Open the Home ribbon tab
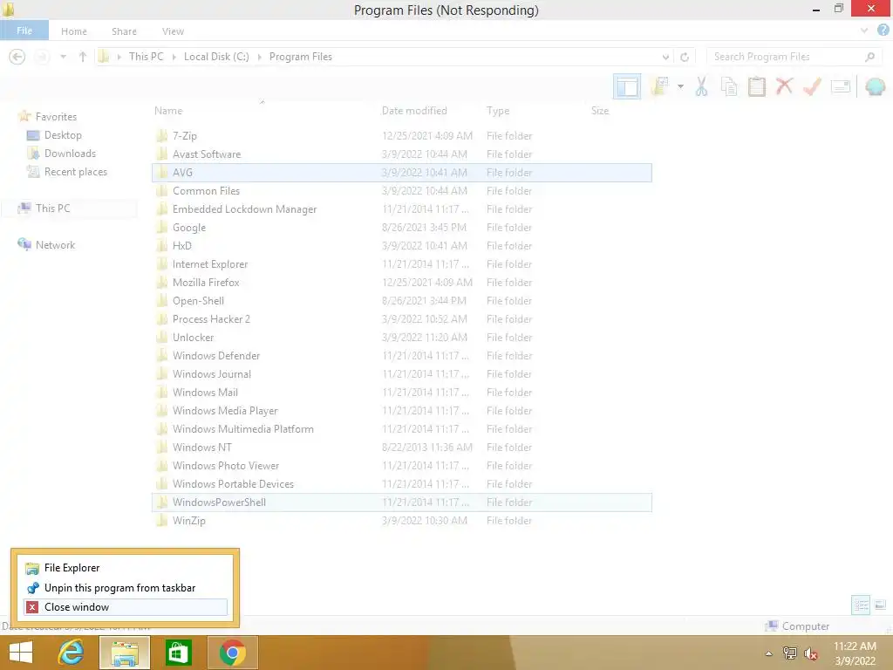893x670 pixels. [74, 31]
